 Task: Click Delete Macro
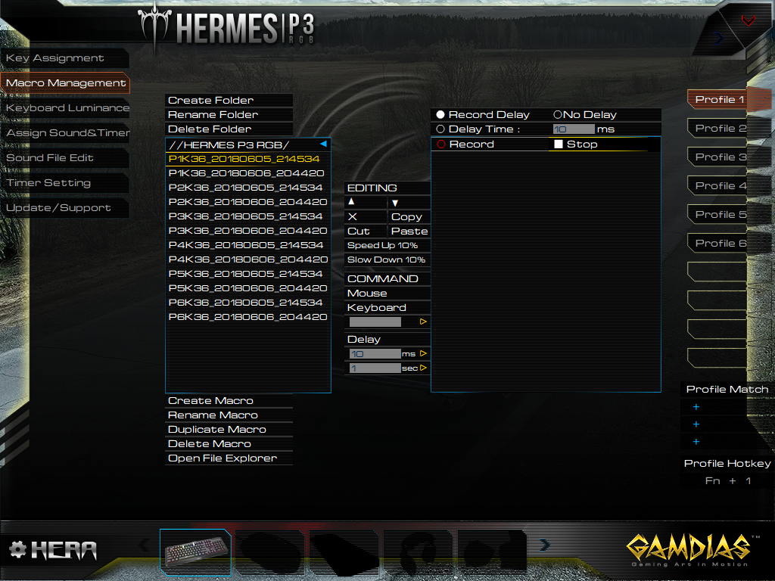[229, 443]
